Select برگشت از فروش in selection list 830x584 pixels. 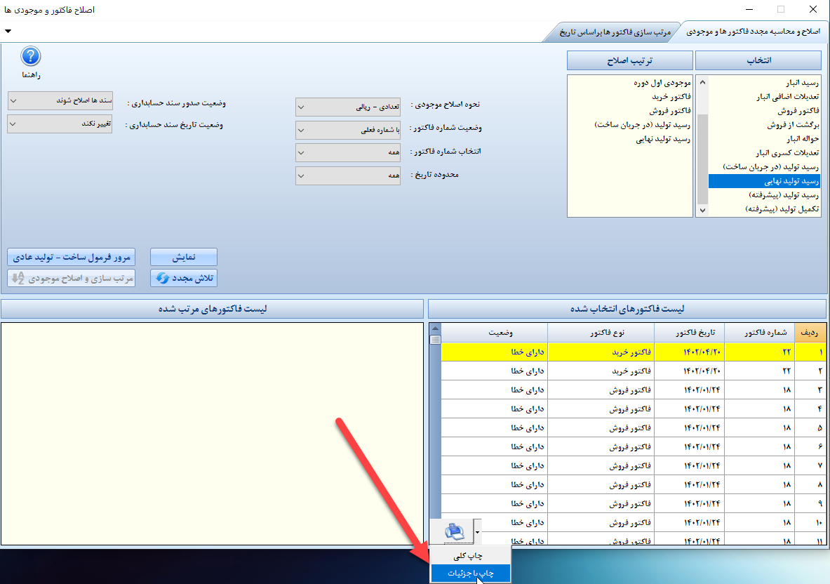[764, 125]
